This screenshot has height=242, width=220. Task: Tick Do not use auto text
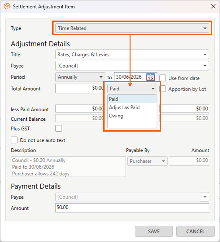[14, 140]
